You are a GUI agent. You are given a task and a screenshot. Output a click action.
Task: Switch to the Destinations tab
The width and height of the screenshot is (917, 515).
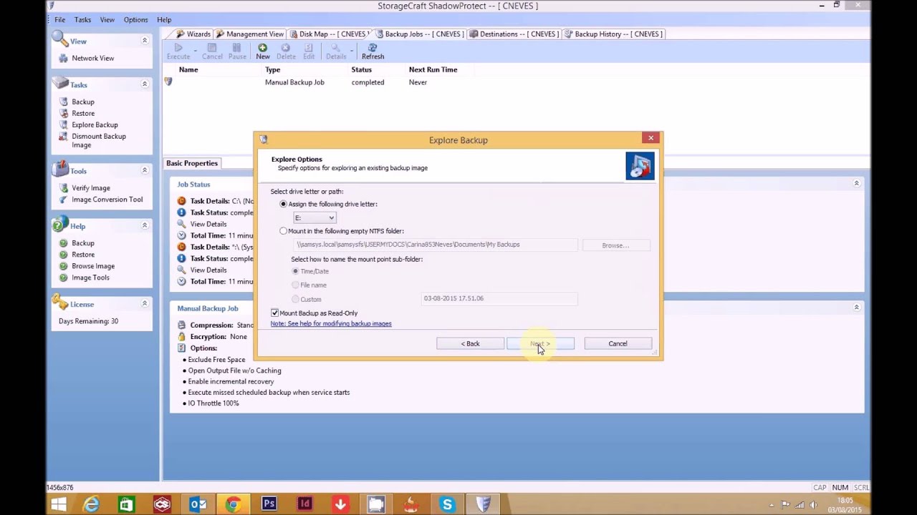(x=513, y=34)
